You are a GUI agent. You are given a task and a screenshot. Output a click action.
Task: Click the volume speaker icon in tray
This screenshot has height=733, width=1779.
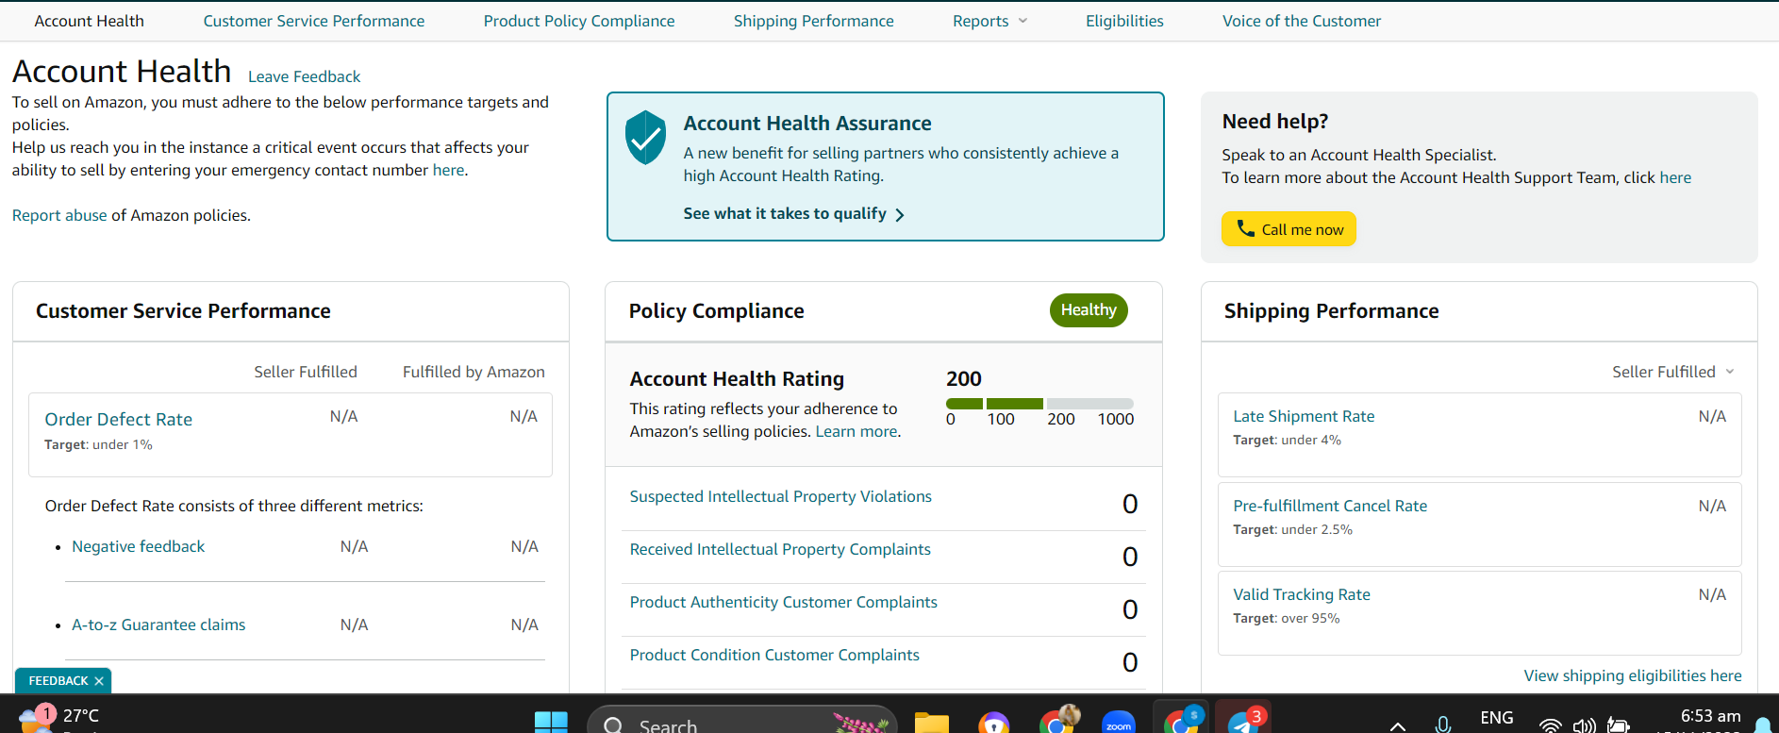coord(1584,725)
